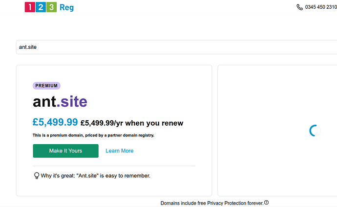Screen dimensions: 337x207
Task: Click the Why it's great tip text
Action: [x=95, y=176]
